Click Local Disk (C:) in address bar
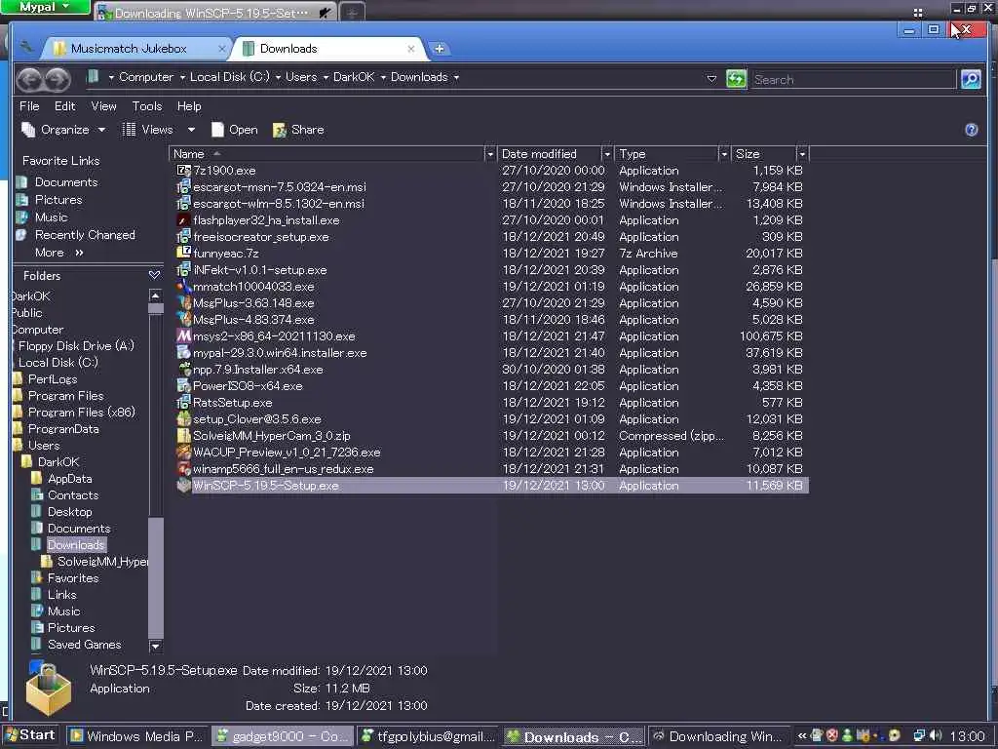This screenshot has width=998, height=749. [x=230, y=77]
